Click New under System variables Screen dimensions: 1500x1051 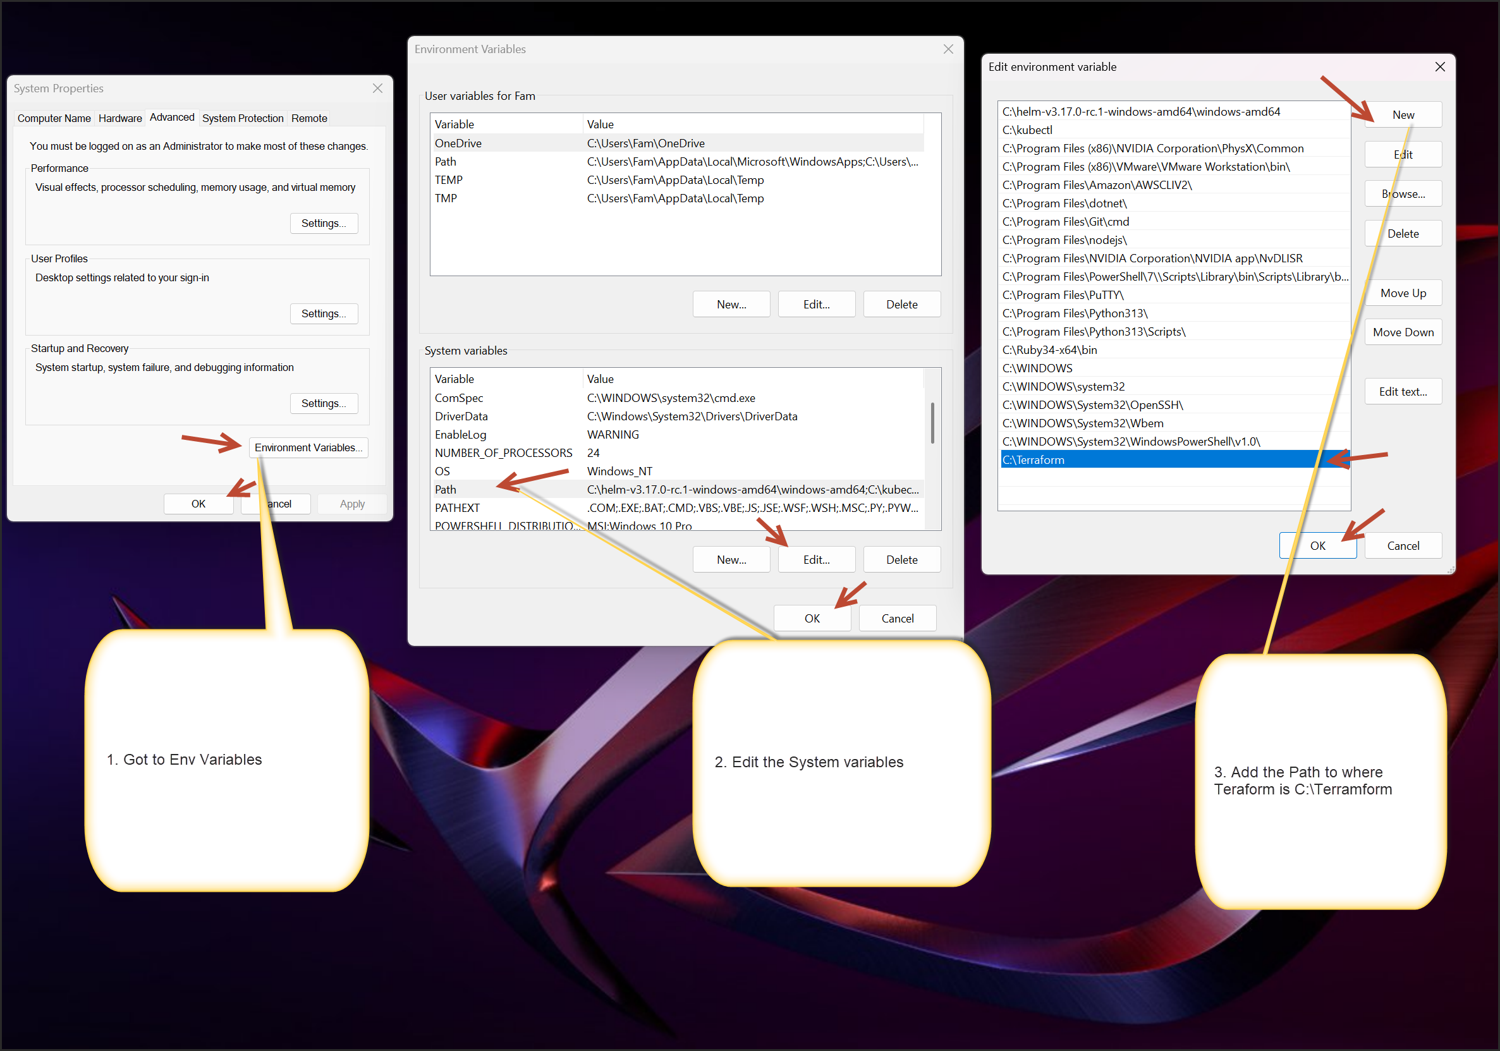731,559
